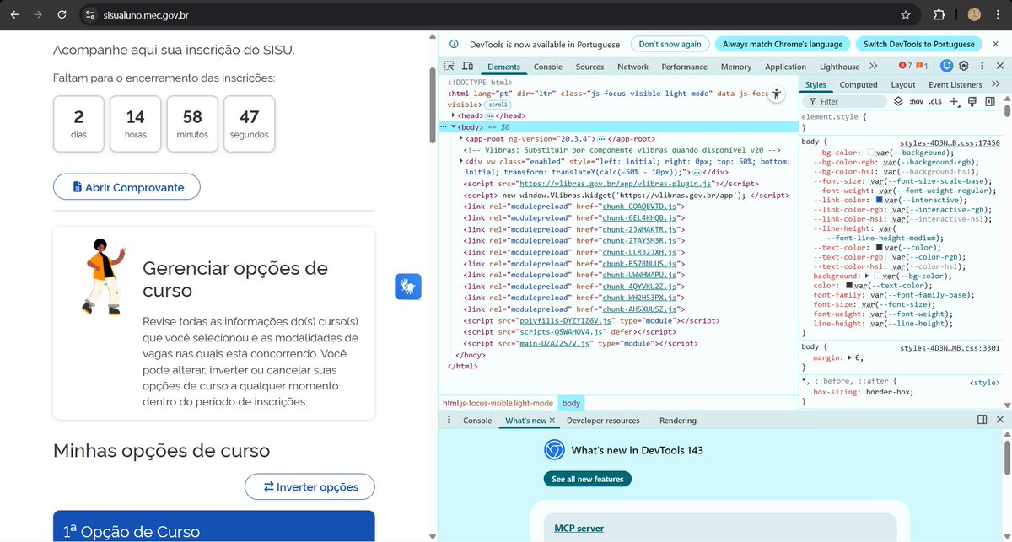Click the Abrir Comprovante button
The width and height of the screenshot is (1012, 542).
point(126,187)
